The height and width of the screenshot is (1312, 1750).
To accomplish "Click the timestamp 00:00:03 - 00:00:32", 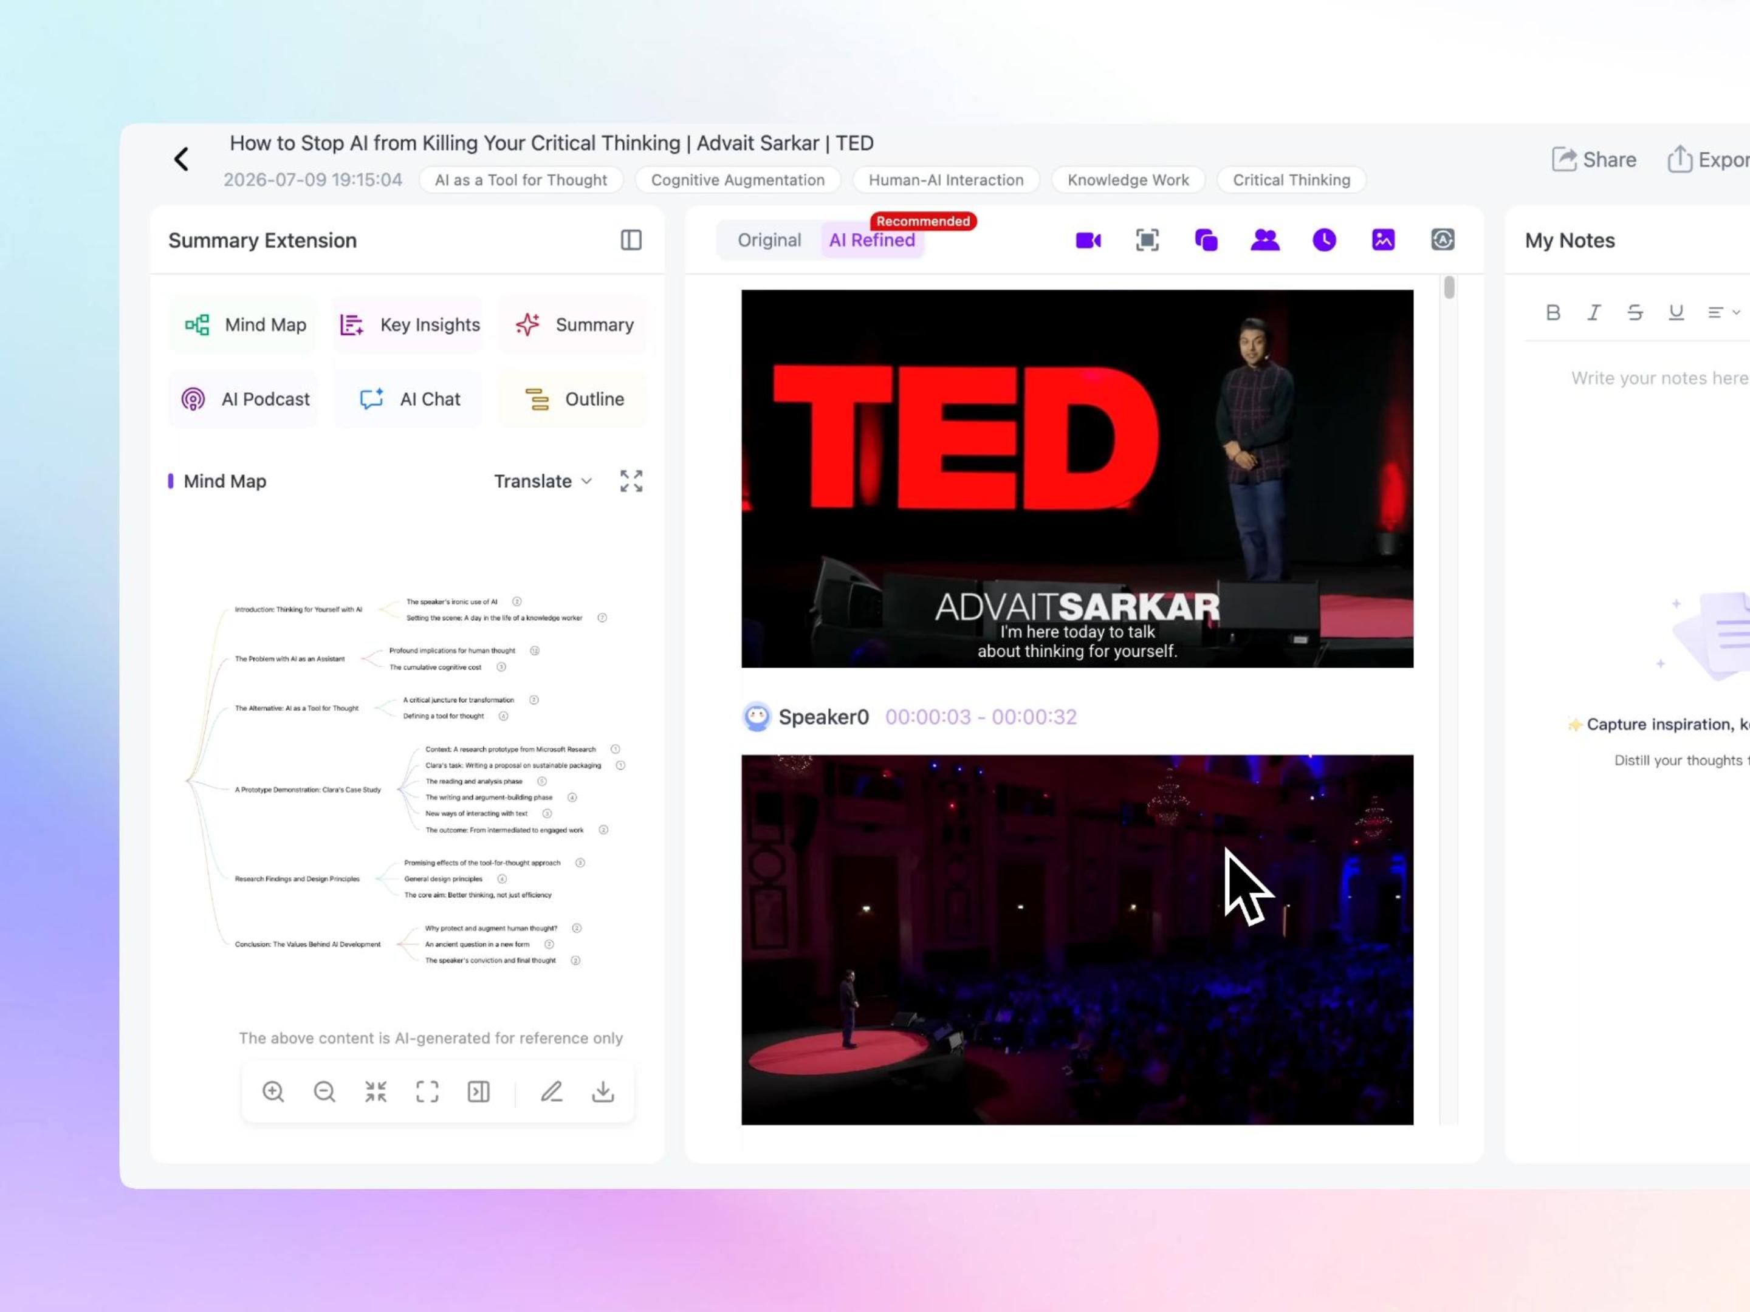I will coord(981,717).
